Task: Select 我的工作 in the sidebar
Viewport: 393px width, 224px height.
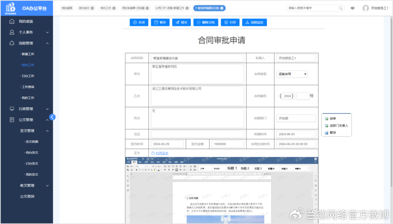Action: [x=28, y=98]
